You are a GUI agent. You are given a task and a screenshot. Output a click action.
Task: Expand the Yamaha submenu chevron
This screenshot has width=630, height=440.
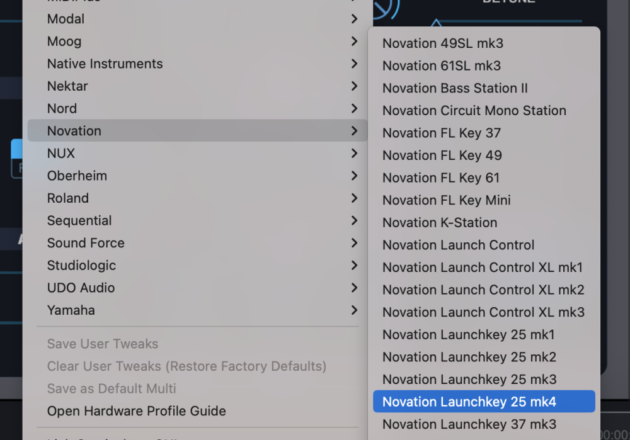point(355,310)
